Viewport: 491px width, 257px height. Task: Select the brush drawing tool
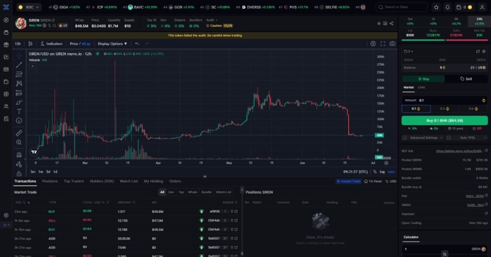[19, 102]
